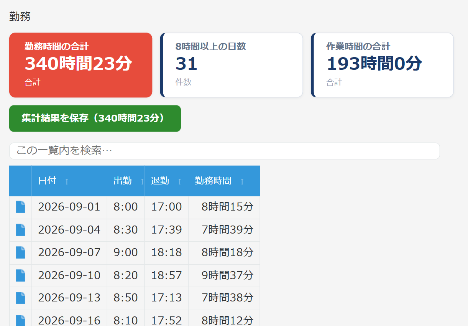Click 8時間15分 working hours cell
Image resolution: width=468 pixels, height=326 pixels.
(x=224, y=207)
